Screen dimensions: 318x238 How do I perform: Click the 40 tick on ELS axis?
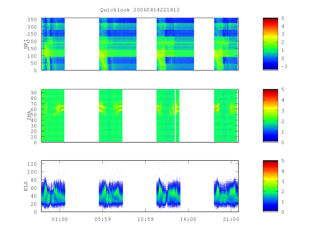tap(34, 196)
